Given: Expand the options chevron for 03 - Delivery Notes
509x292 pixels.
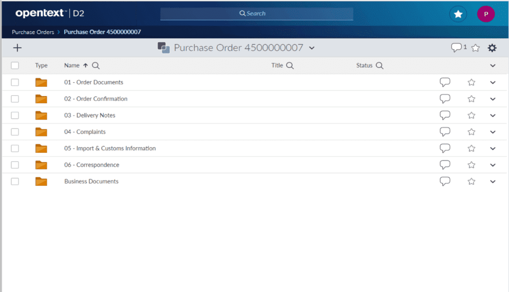Looking at the screenshot, I should 493,115.
